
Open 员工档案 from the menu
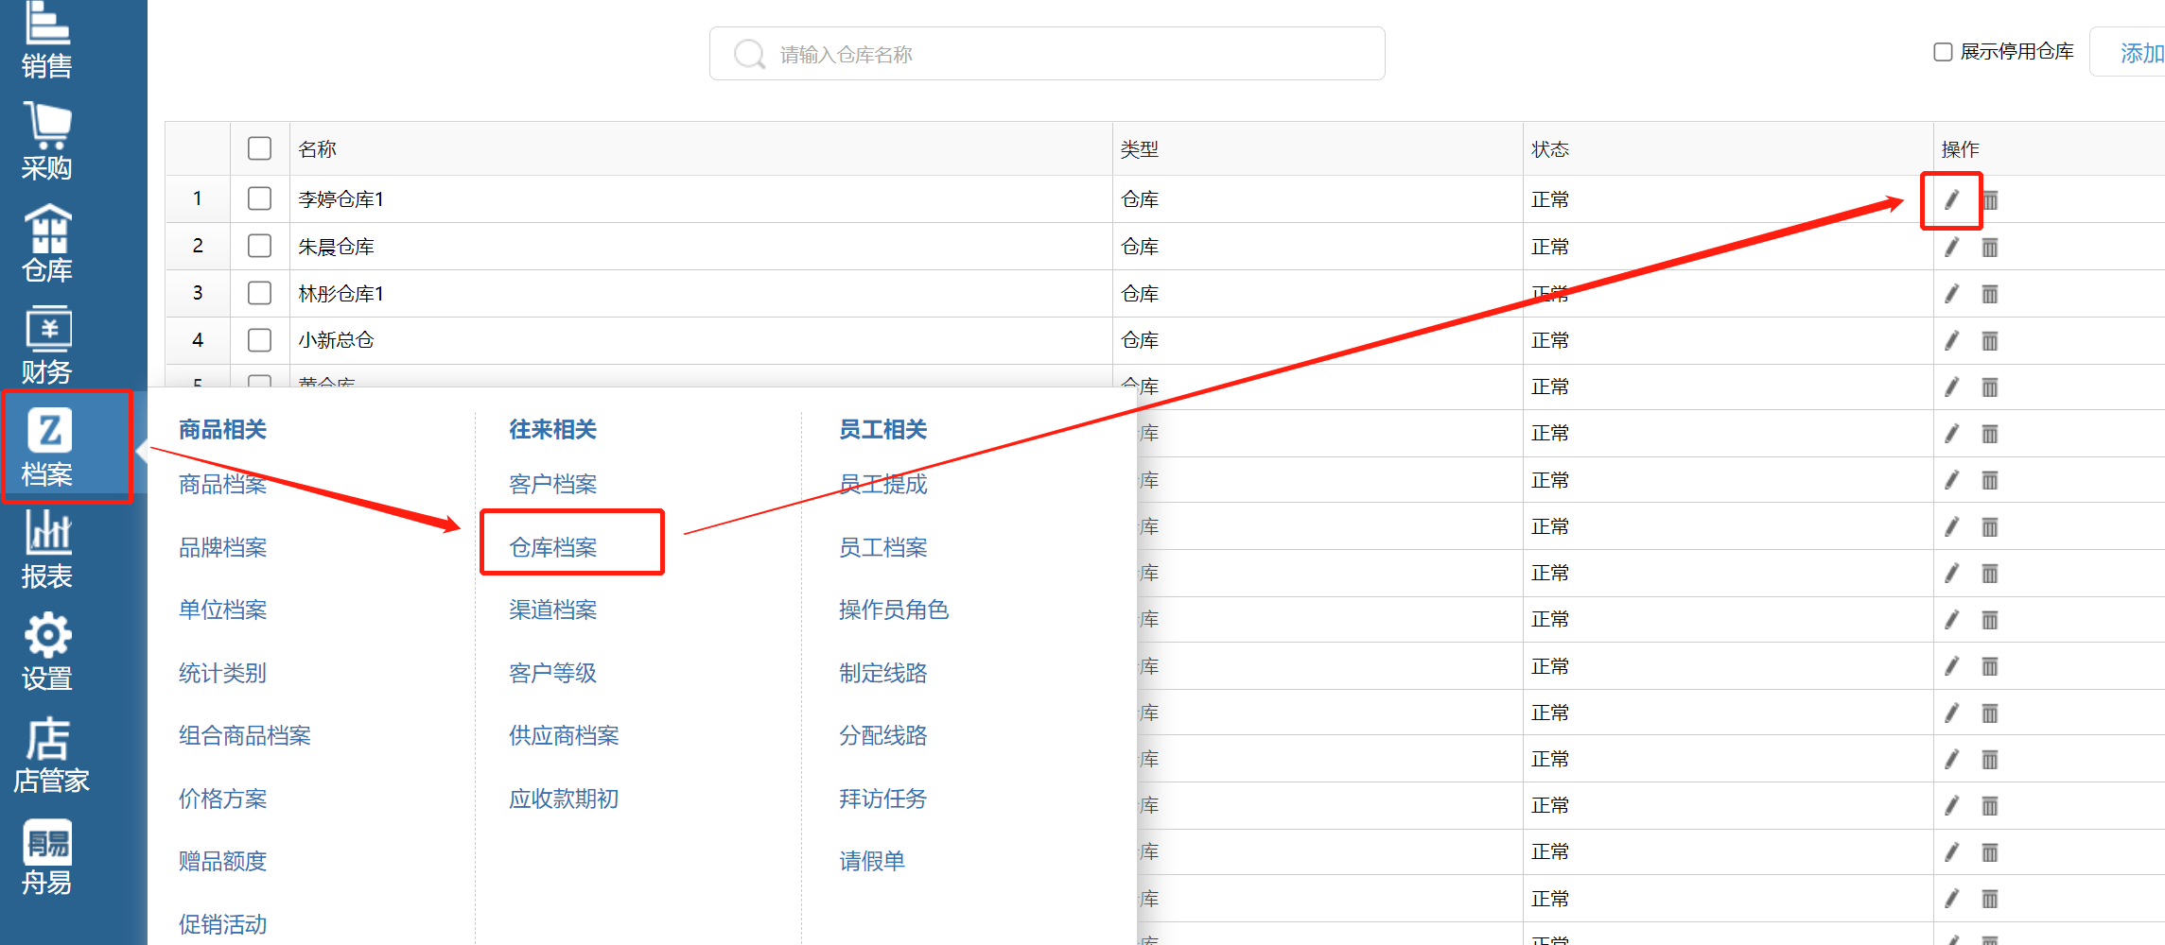click(x=883, y=547)
